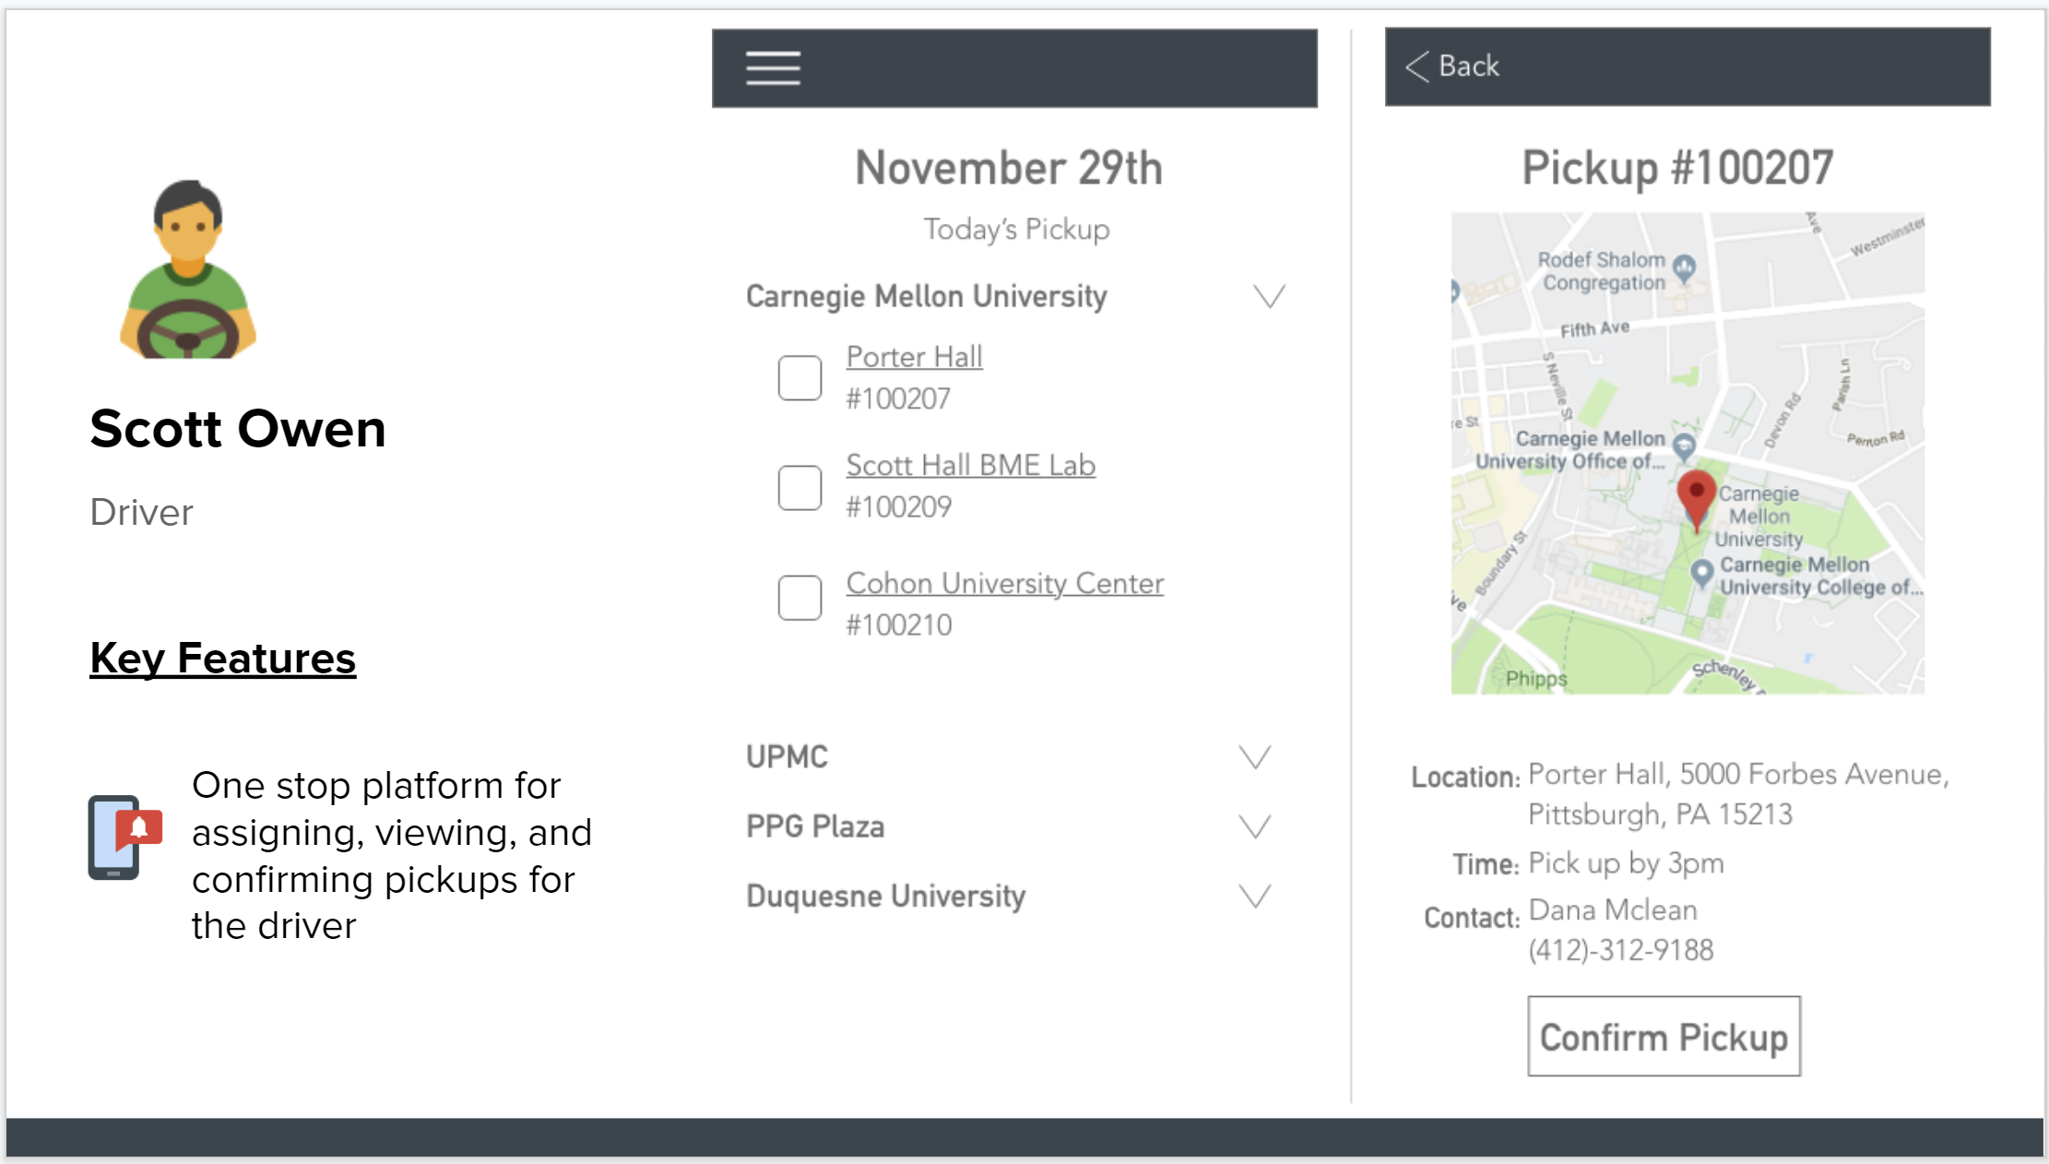Click Rodef Shalom Congregation map marker
The width and height of the screenshot is (2049, 1164).
1684,267
